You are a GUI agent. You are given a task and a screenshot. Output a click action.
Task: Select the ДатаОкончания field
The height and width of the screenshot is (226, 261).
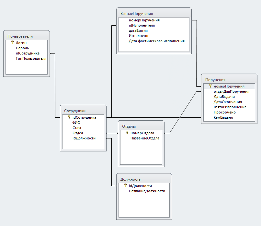coord(228,102)
